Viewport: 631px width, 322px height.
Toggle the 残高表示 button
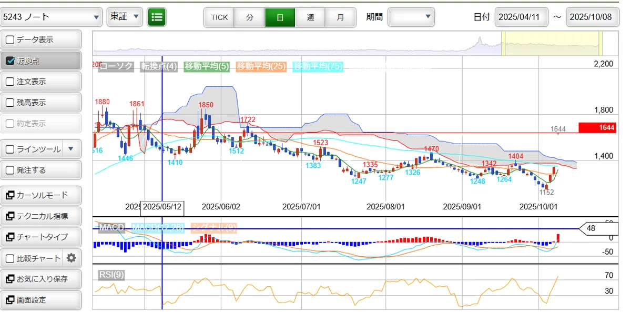(x=41, y=103)
